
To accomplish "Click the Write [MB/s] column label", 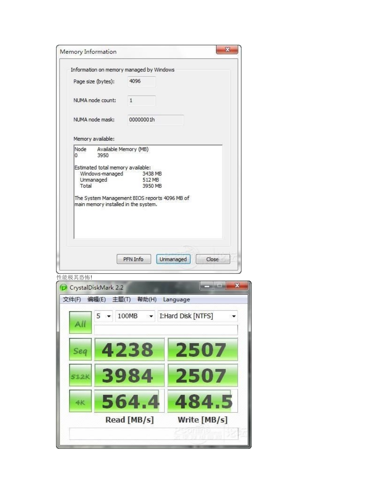I will (203, 420).
